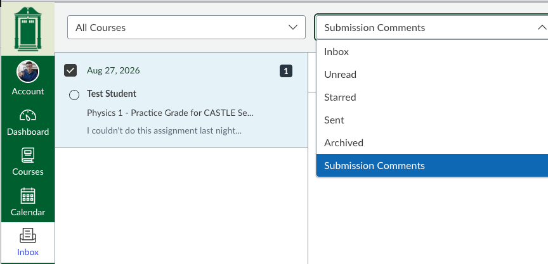
Task: Open the Calendar icon in sidebar
Action: click(x=28, y=196)
